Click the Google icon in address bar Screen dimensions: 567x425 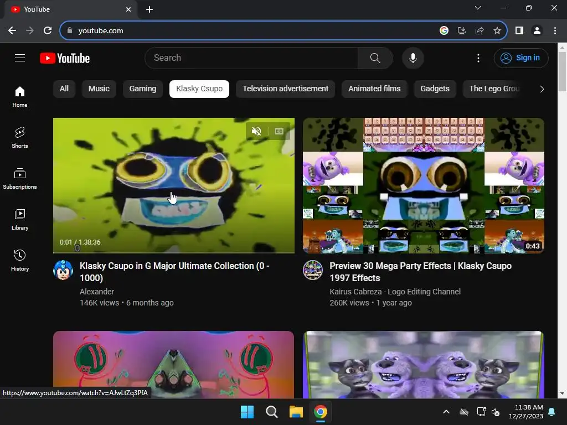pos(444,31)
